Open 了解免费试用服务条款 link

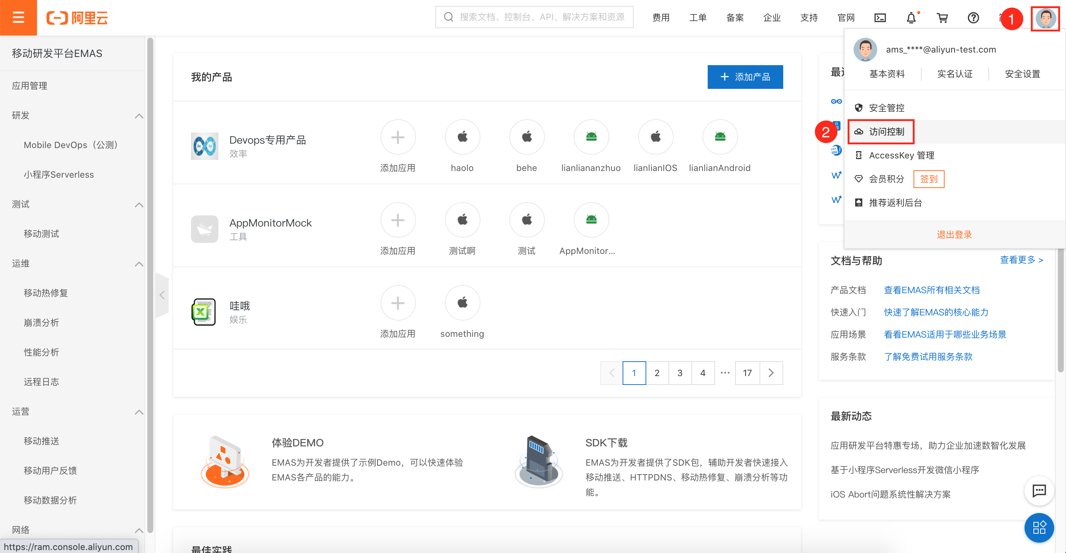928,357
